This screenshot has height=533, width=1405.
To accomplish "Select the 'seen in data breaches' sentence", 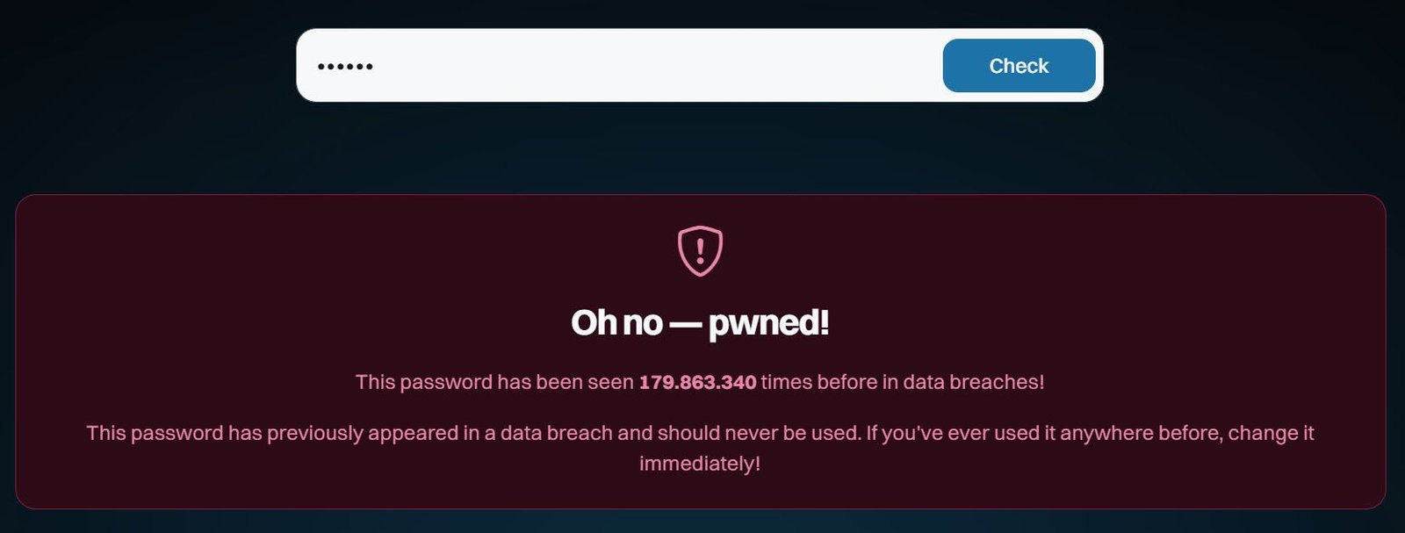I will 698,382.
